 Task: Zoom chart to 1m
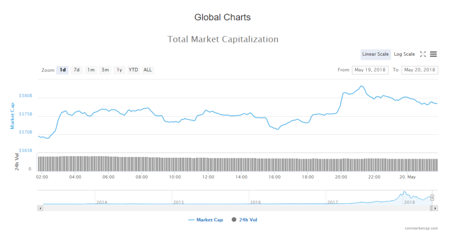click(x=91, y=70)
